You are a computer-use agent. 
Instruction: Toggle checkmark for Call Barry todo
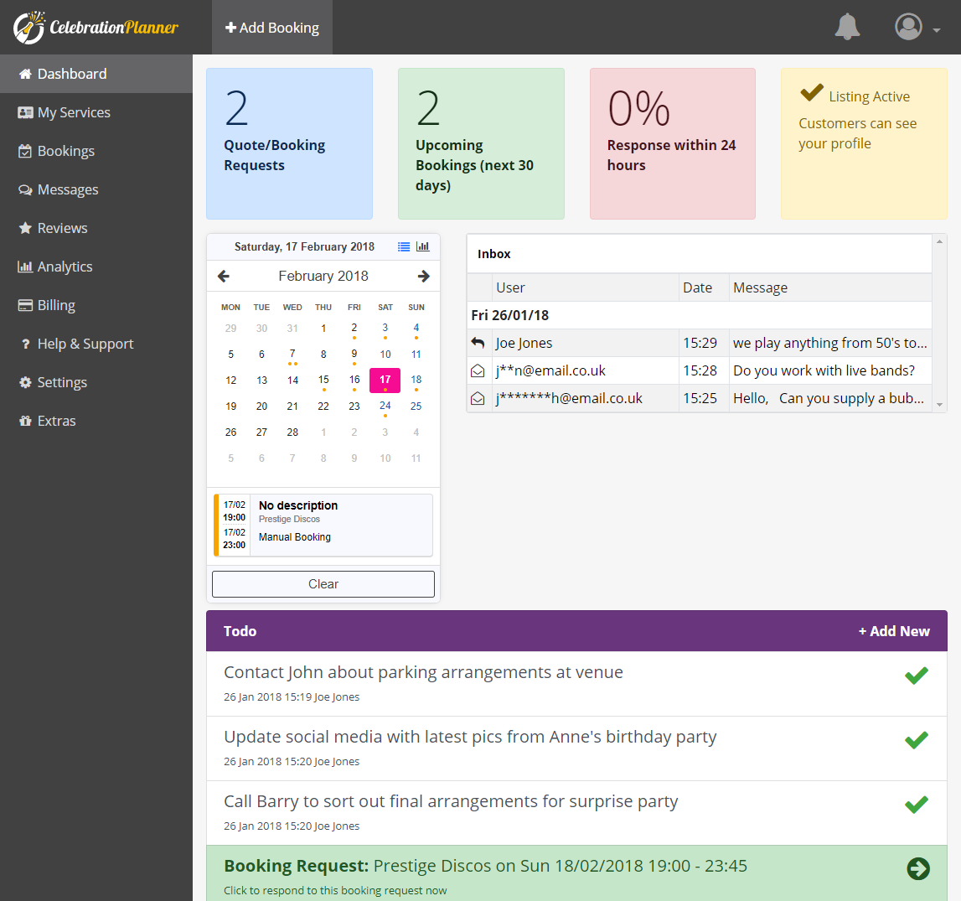pos(917,805)
